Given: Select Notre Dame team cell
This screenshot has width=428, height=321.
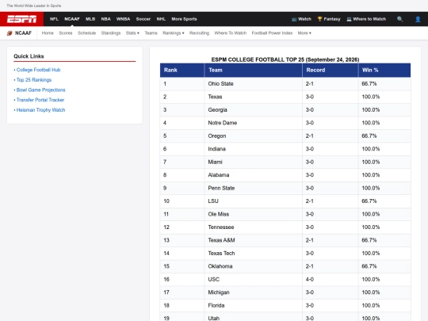Looking at the screenshot, I should 253,123.
